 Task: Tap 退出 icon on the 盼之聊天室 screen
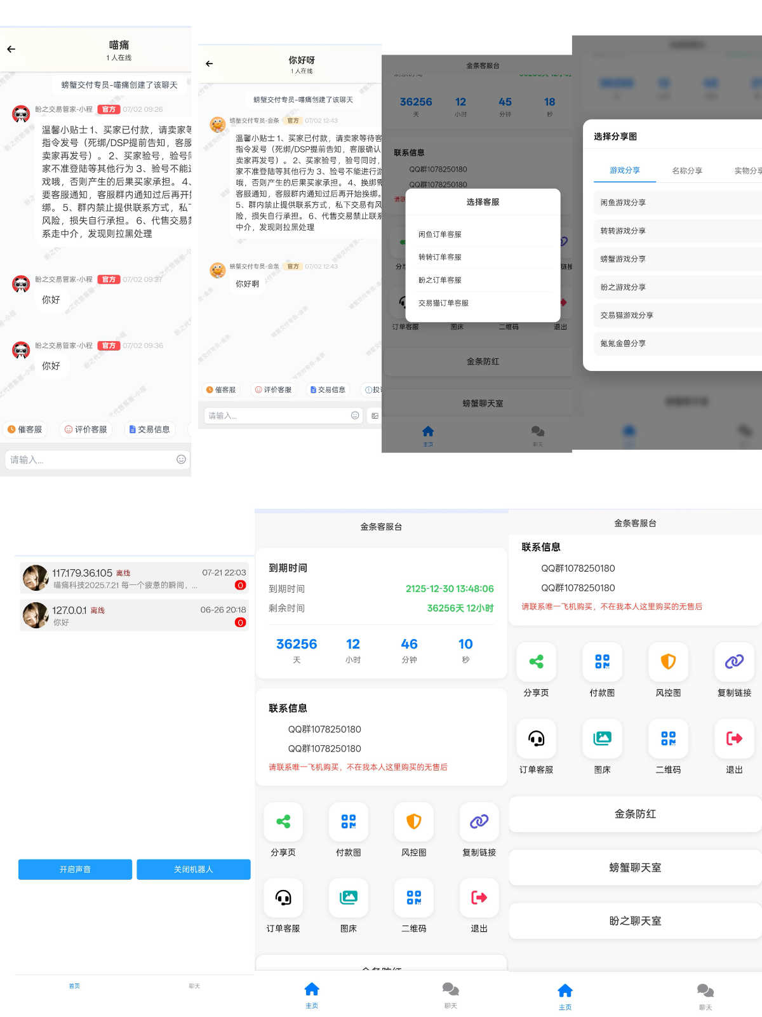(735, 738)
